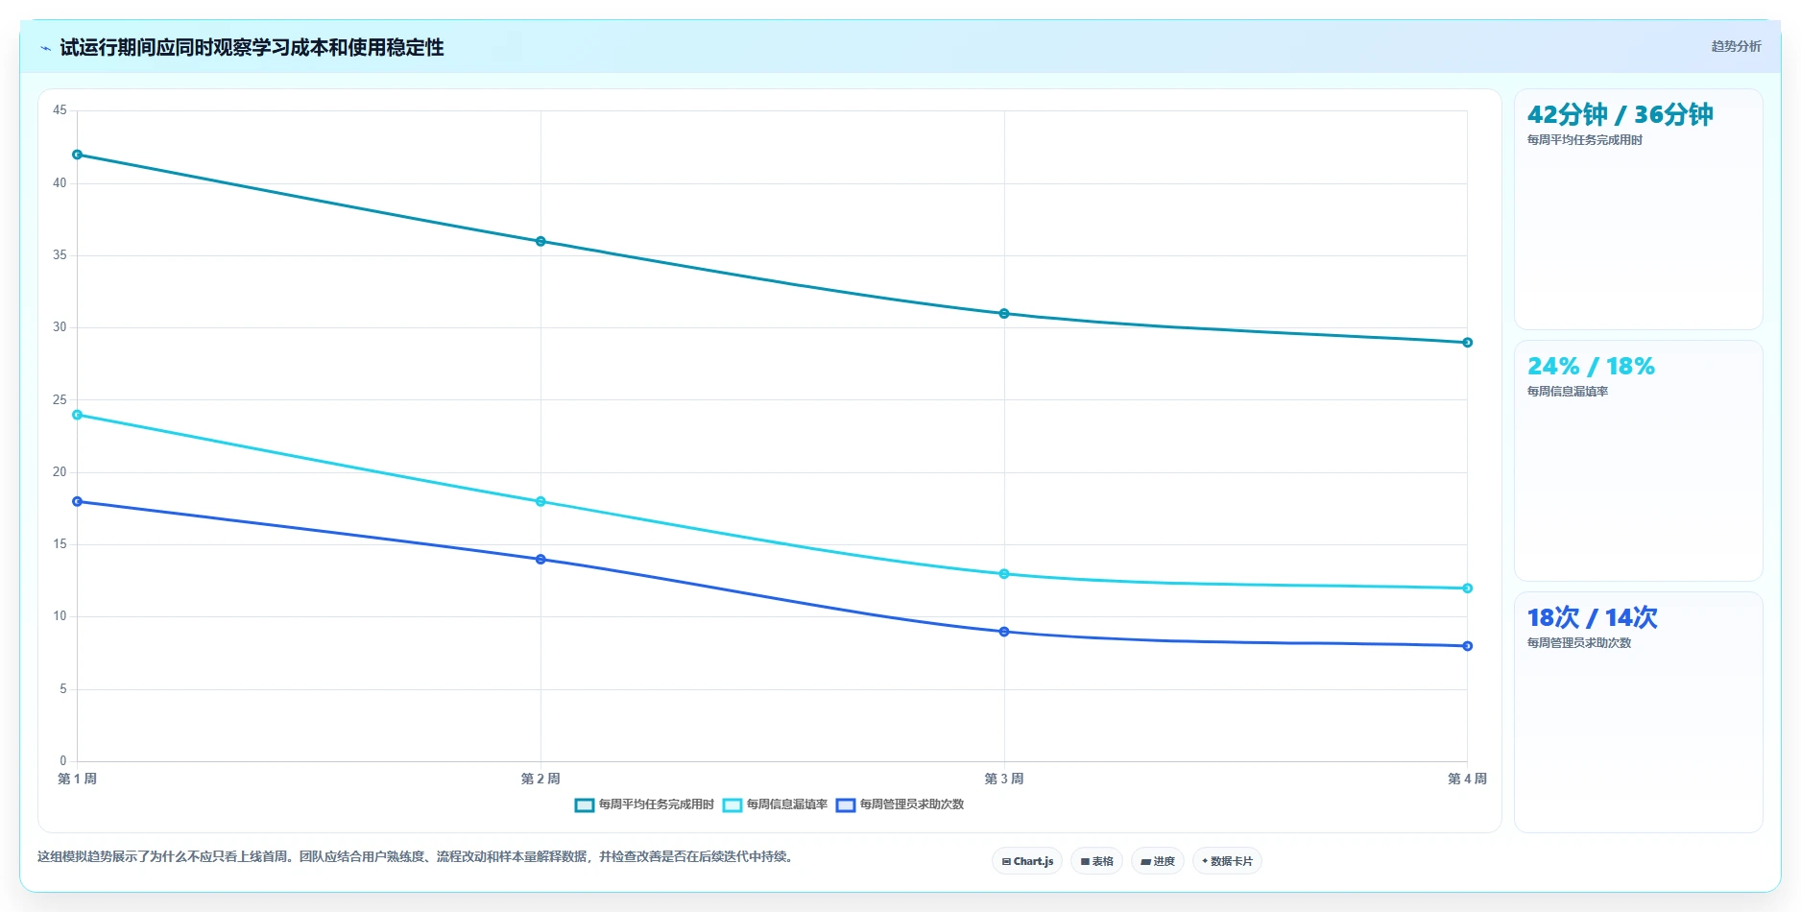Toggle the 每周平均任务完成用时 legend entry

[x=644, y=804]
